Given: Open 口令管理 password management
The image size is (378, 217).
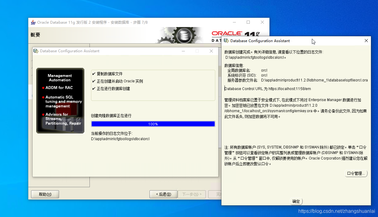Looking at the screenshot, I should click(356, 173).
